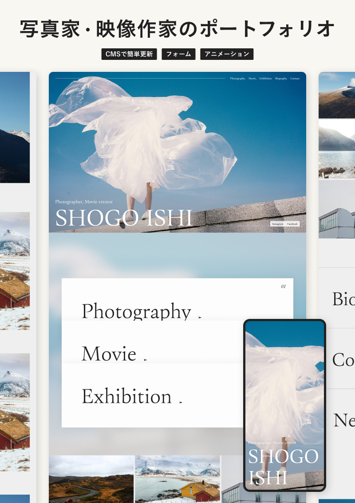Open Movie in the top navigation bar
This screenshot has height=503, width=355.
click(x=252, y=79)
